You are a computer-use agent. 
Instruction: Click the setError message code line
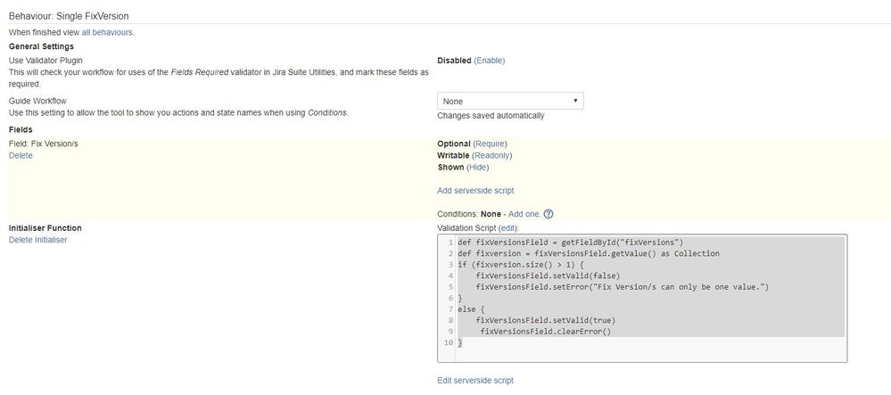click(x=623, y=287)
